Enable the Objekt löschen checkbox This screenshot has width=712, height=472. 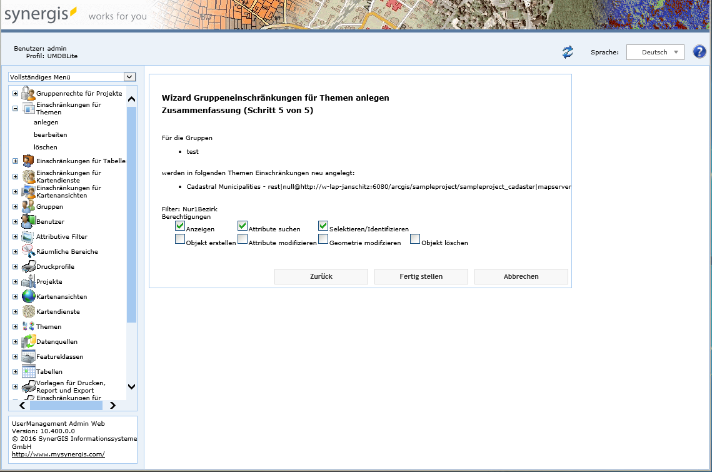(x=415, y=238)
